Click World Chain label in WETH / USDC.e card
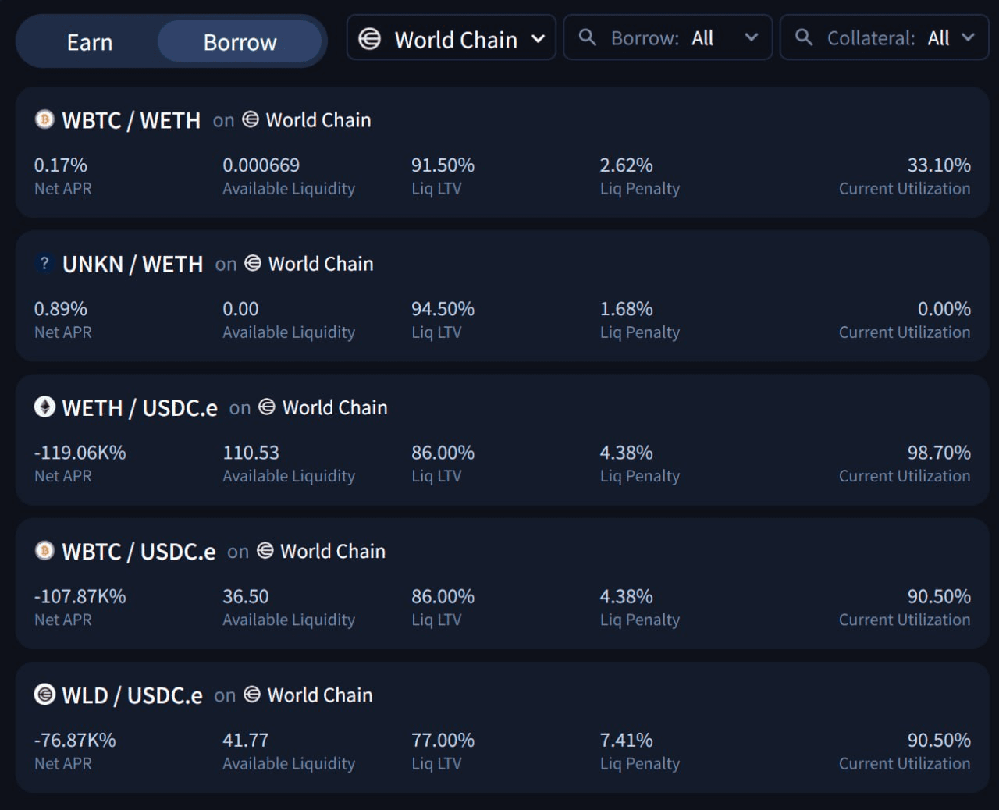999x810 pixels. click(x=335, y=407)
